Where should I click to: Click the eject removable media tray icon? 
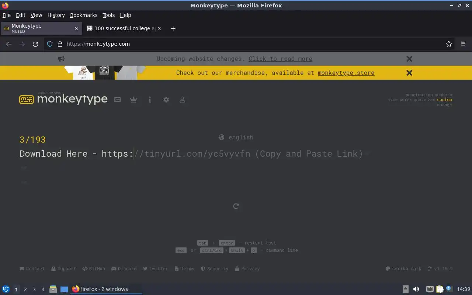tap(406, 289)
